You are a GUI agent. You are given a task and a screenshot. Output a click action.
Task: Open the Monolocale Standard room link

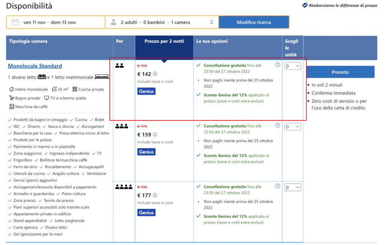35,66
